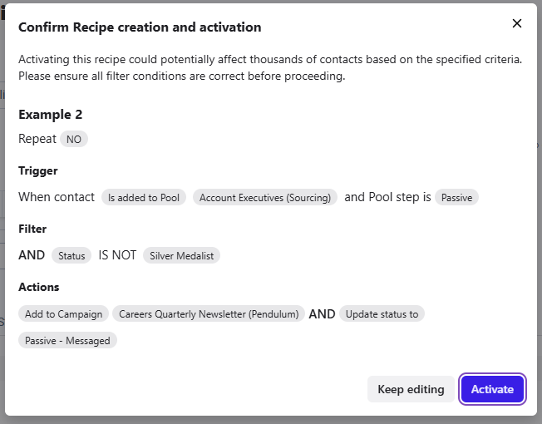Click the Filter section heading

pyautogui.click(x=32, y=229)
